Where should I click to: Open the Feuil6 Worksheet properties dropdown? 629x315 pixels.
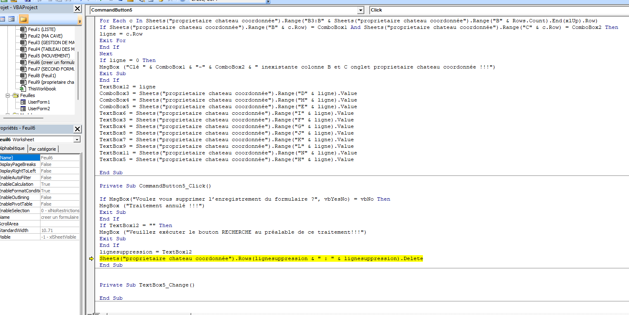(76, 140)
